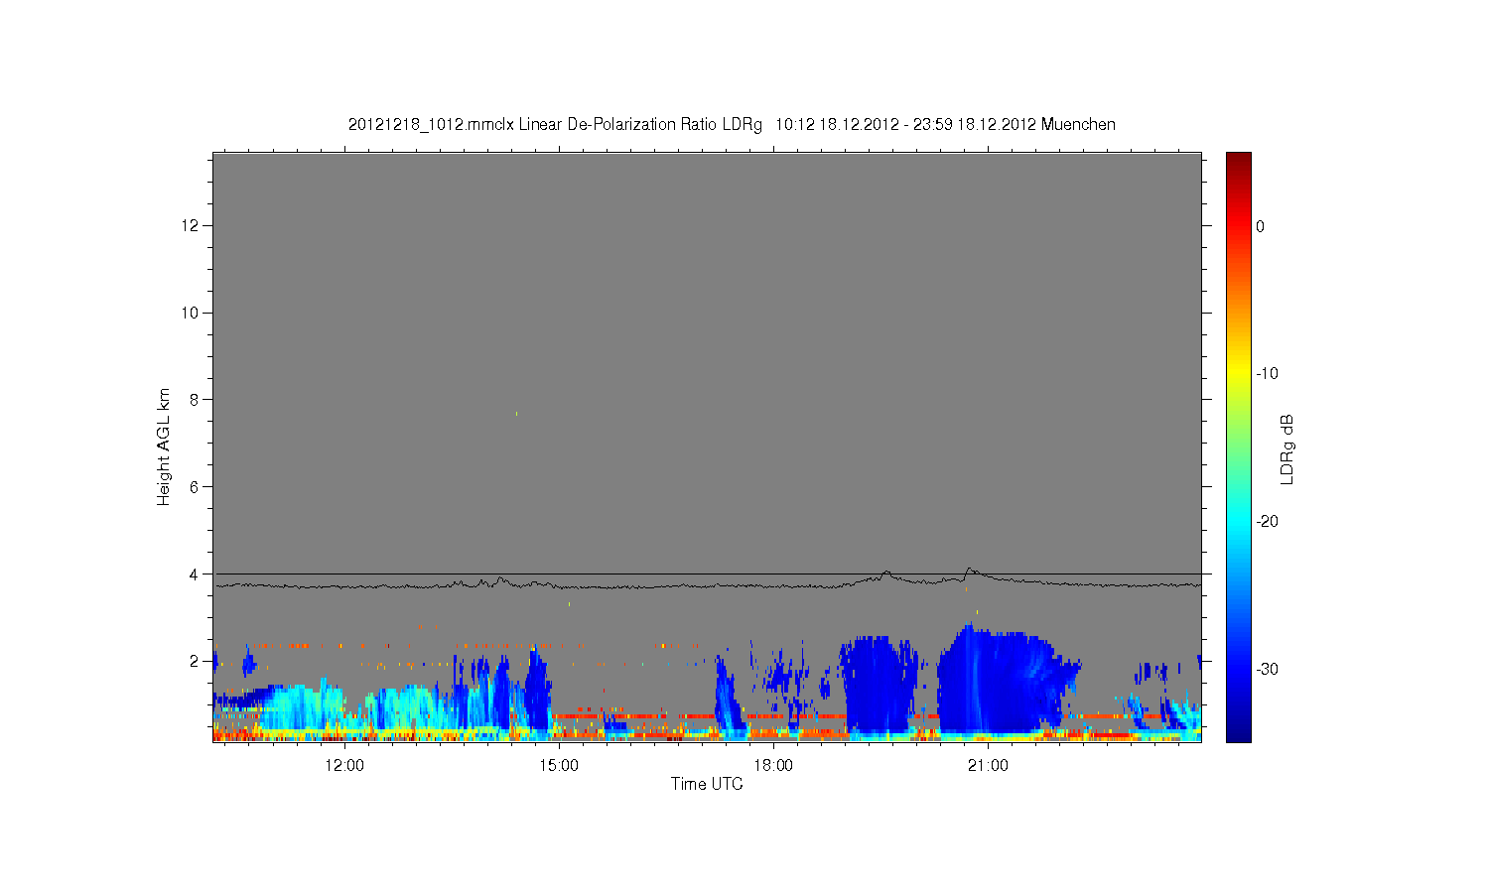1489x893 pixels.
Task: Click the 12:00 time tick label
Action: (344, 765)
